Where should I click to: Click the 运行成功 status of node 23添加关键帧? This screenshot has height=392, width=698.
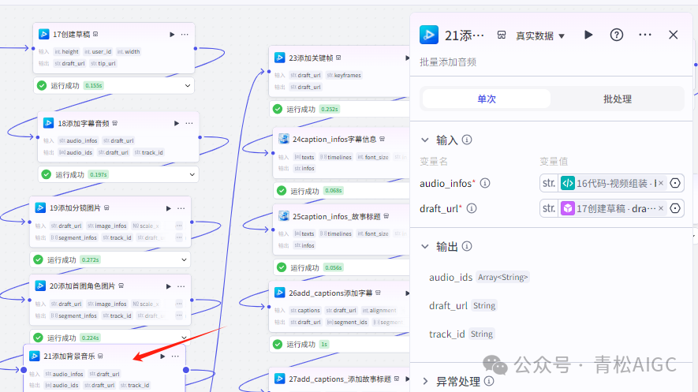tap(300, 109)
